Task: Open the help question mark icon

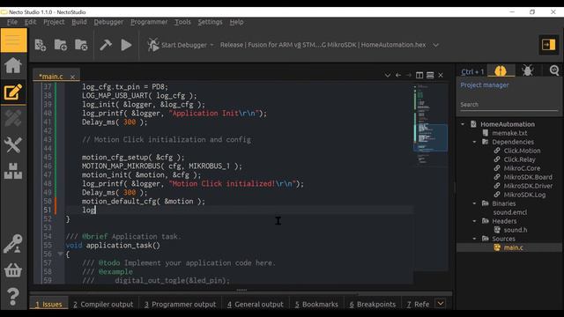Action: coord(13,296)
